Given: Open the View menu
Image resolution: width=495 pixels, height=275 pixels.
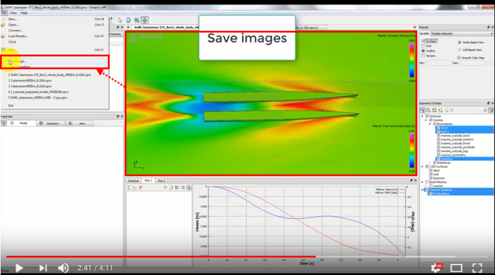Looking at the screenshot, I should point(13,13).
